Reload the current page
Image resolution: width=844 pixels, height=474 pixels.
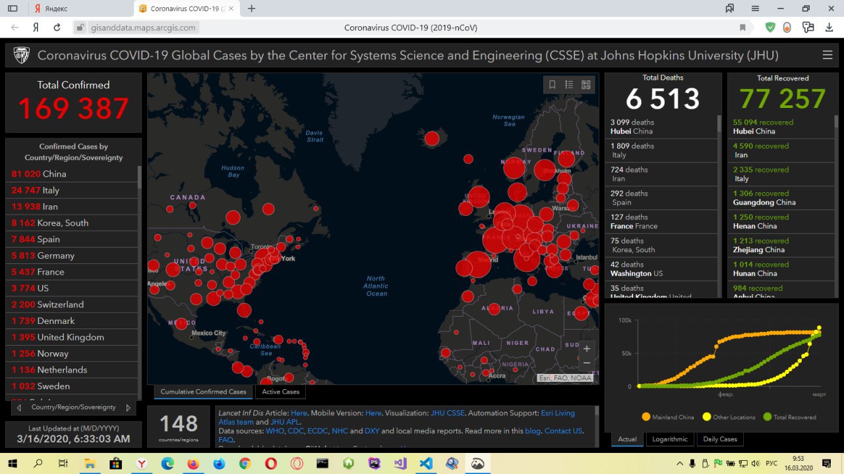point(57,28)
